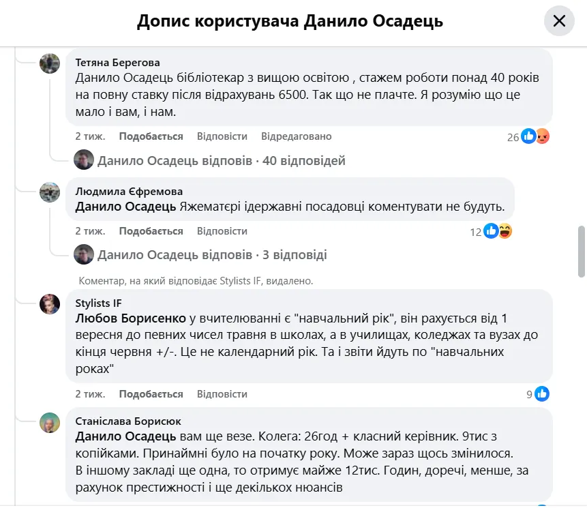This screenshot has height=508, width=587.
Task: Click the Stylists IF avatar picture
Action: [x=50, y=304]
